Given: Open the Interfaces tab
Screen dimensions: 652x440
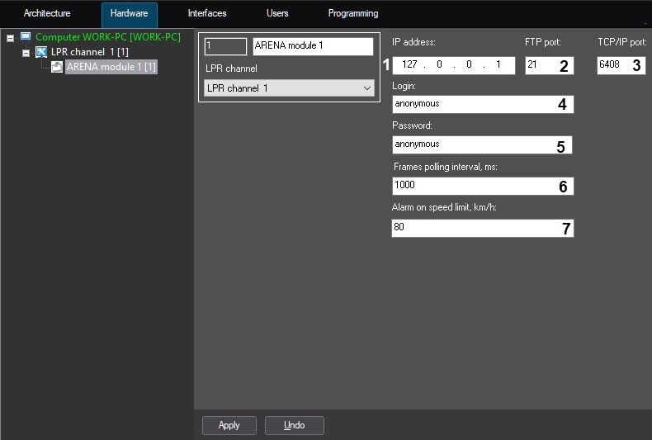Looking at the screenshot, I should 206,14.
